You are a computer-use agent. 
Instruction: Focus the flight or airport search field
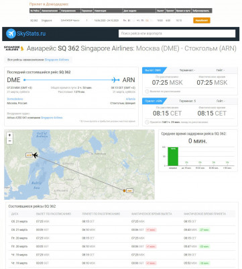pos(177,34)
